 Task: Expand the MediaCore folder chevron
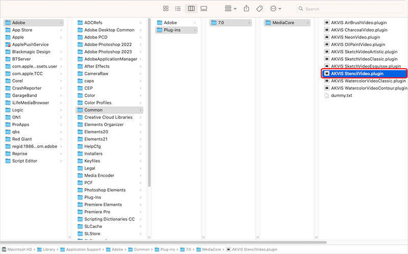coord(308,22)
